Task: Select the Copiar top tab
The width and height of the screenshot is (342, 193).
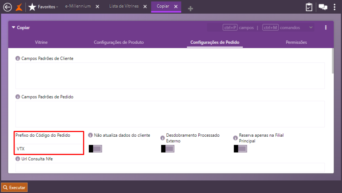Action: [163, 6]
